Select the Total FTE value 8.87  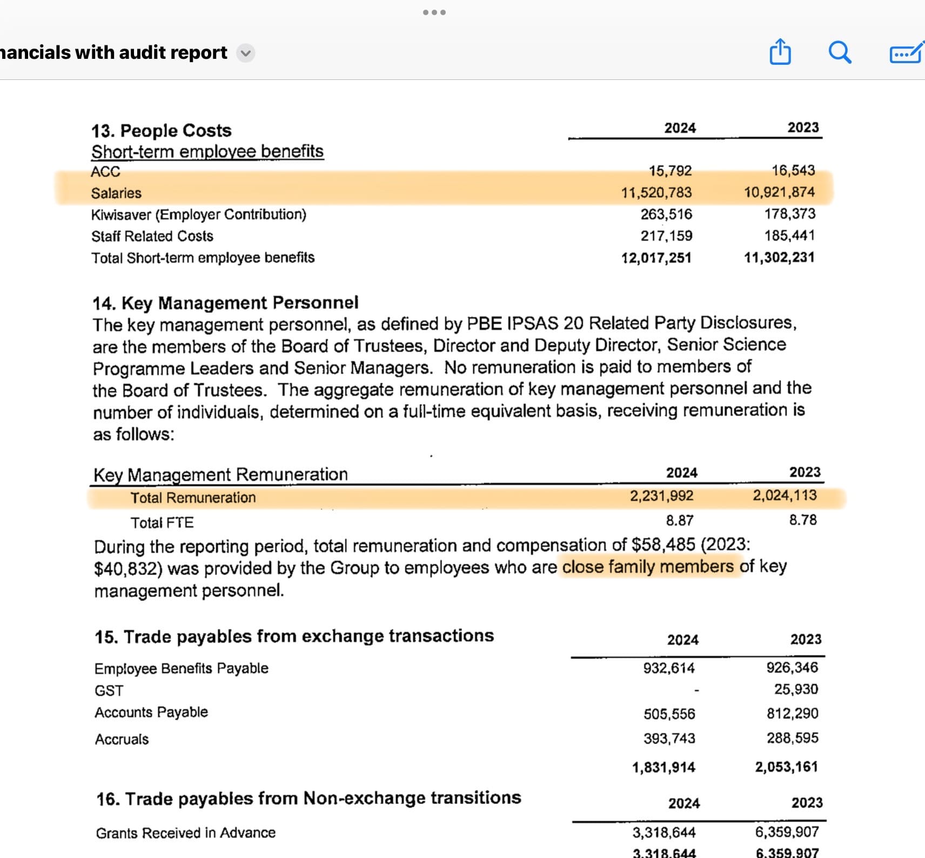pos(679,521)
